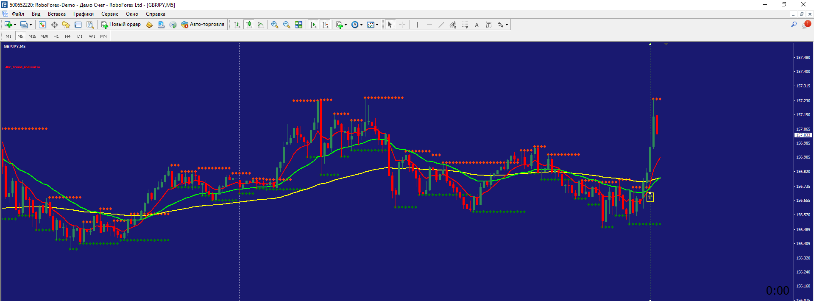Open the Market Watch window icon
The image size is (814, 301).
point(42,25)
